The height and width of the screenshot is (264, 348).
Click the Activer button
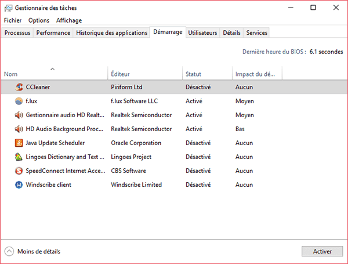tap(322, 251)
